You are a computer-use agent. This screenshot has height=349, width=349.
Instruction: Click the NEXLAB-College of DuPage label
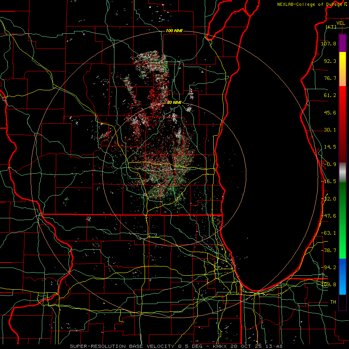coord(312,4)
